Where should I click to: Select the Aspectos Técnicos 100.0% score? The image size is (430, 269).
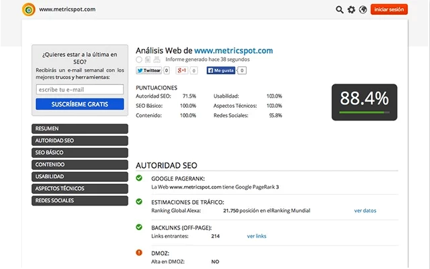pos(274,106)
